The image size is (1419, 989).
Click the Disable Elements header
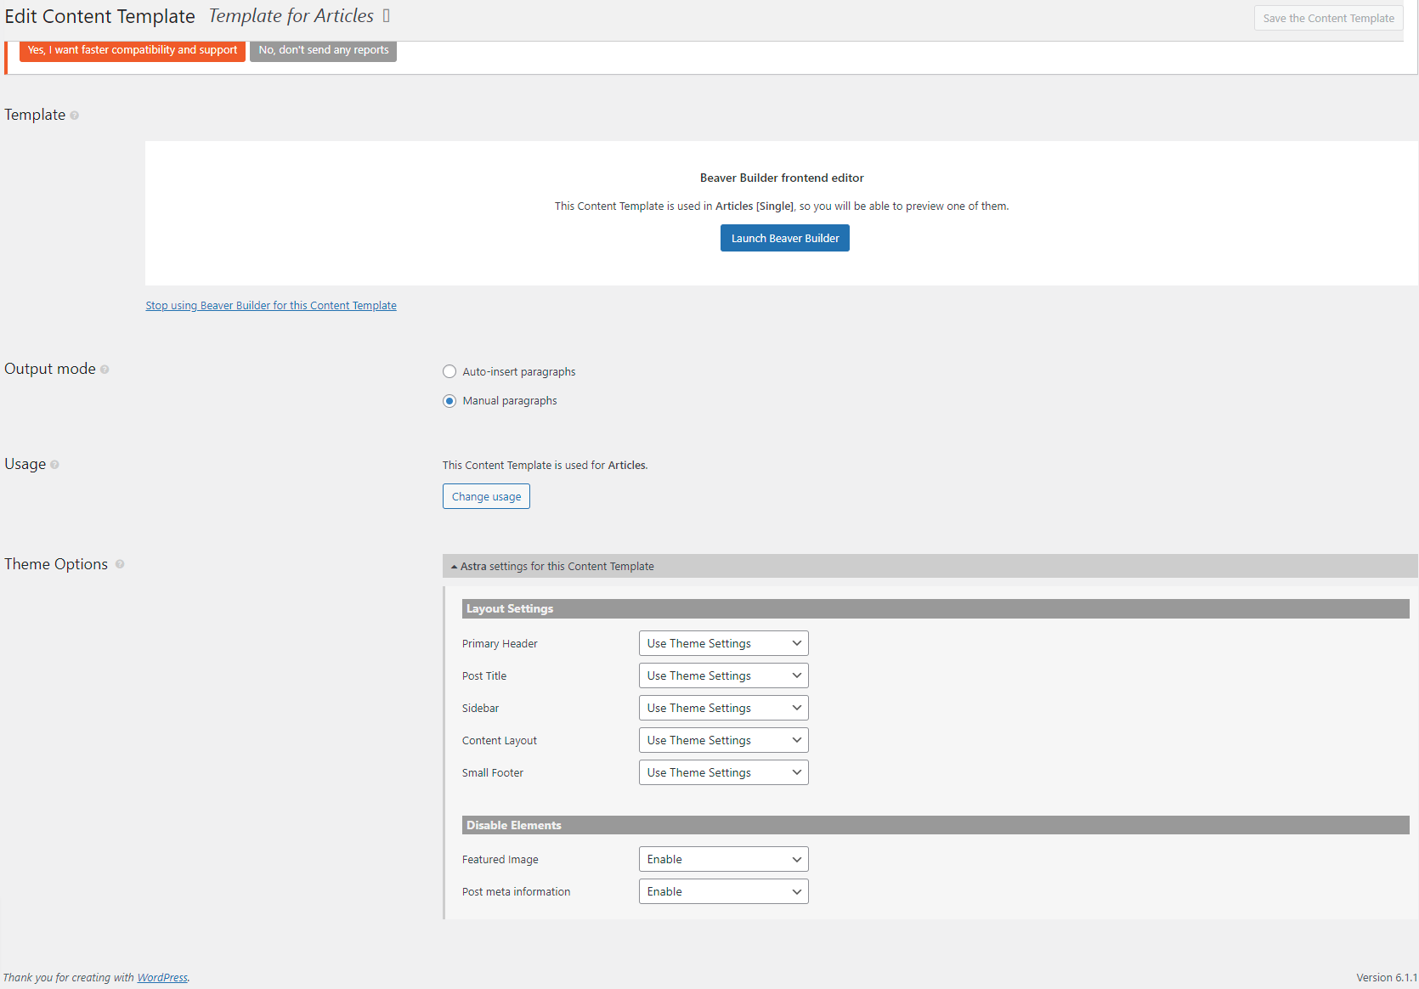tap(936, 825)
